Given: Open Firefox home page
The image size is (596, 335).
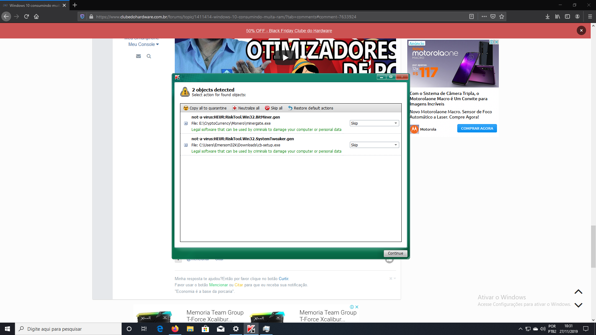Looking at the screenshot, I should 36,16.
